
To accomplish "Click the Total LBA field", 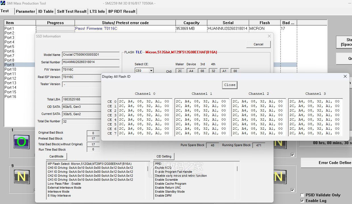I will 82,100.
